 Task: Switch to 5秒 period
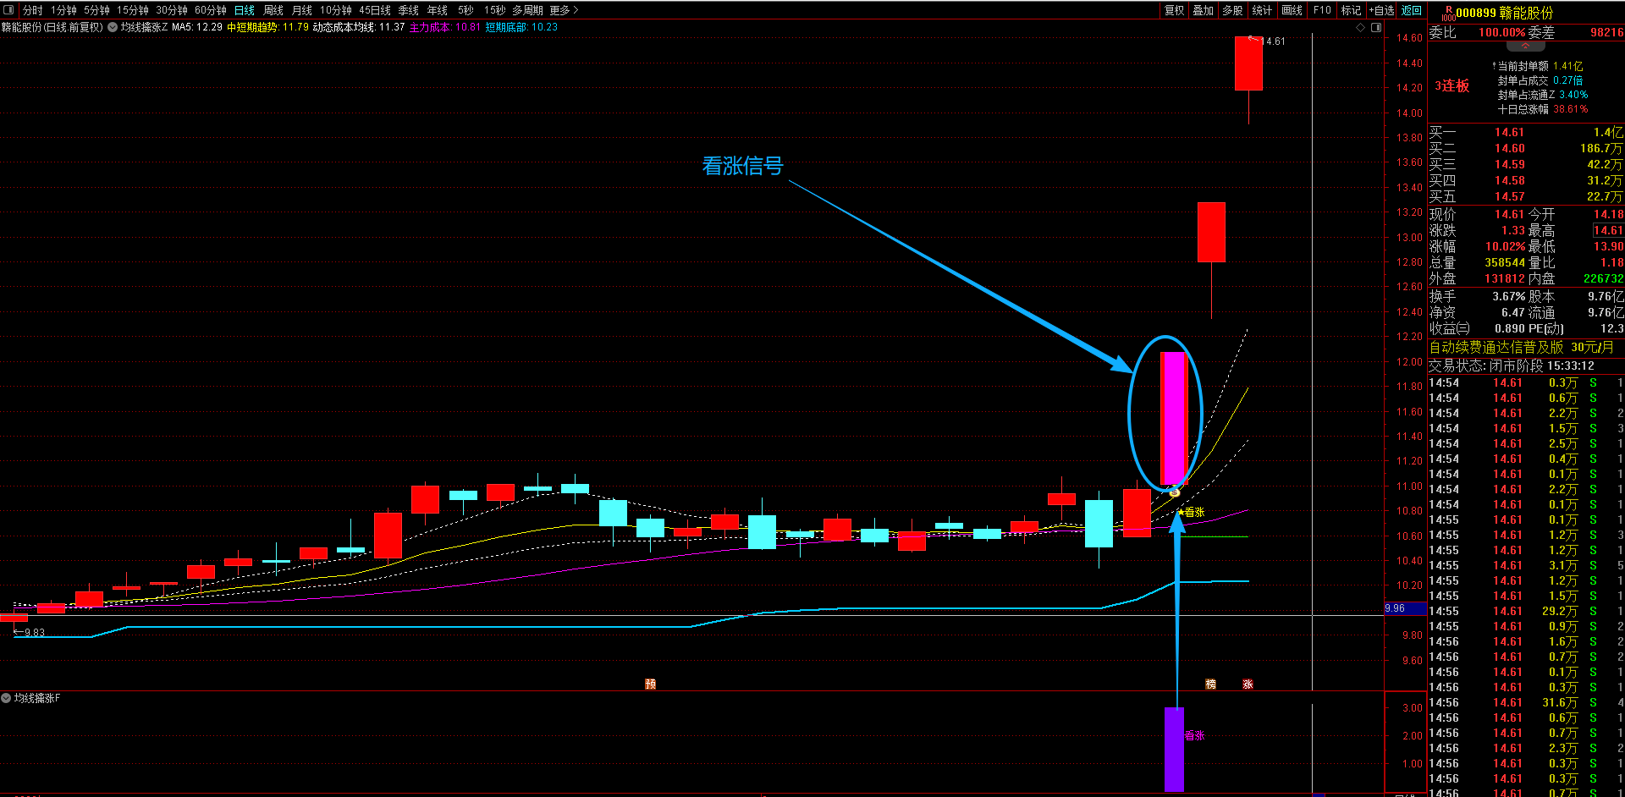(465, 10)
